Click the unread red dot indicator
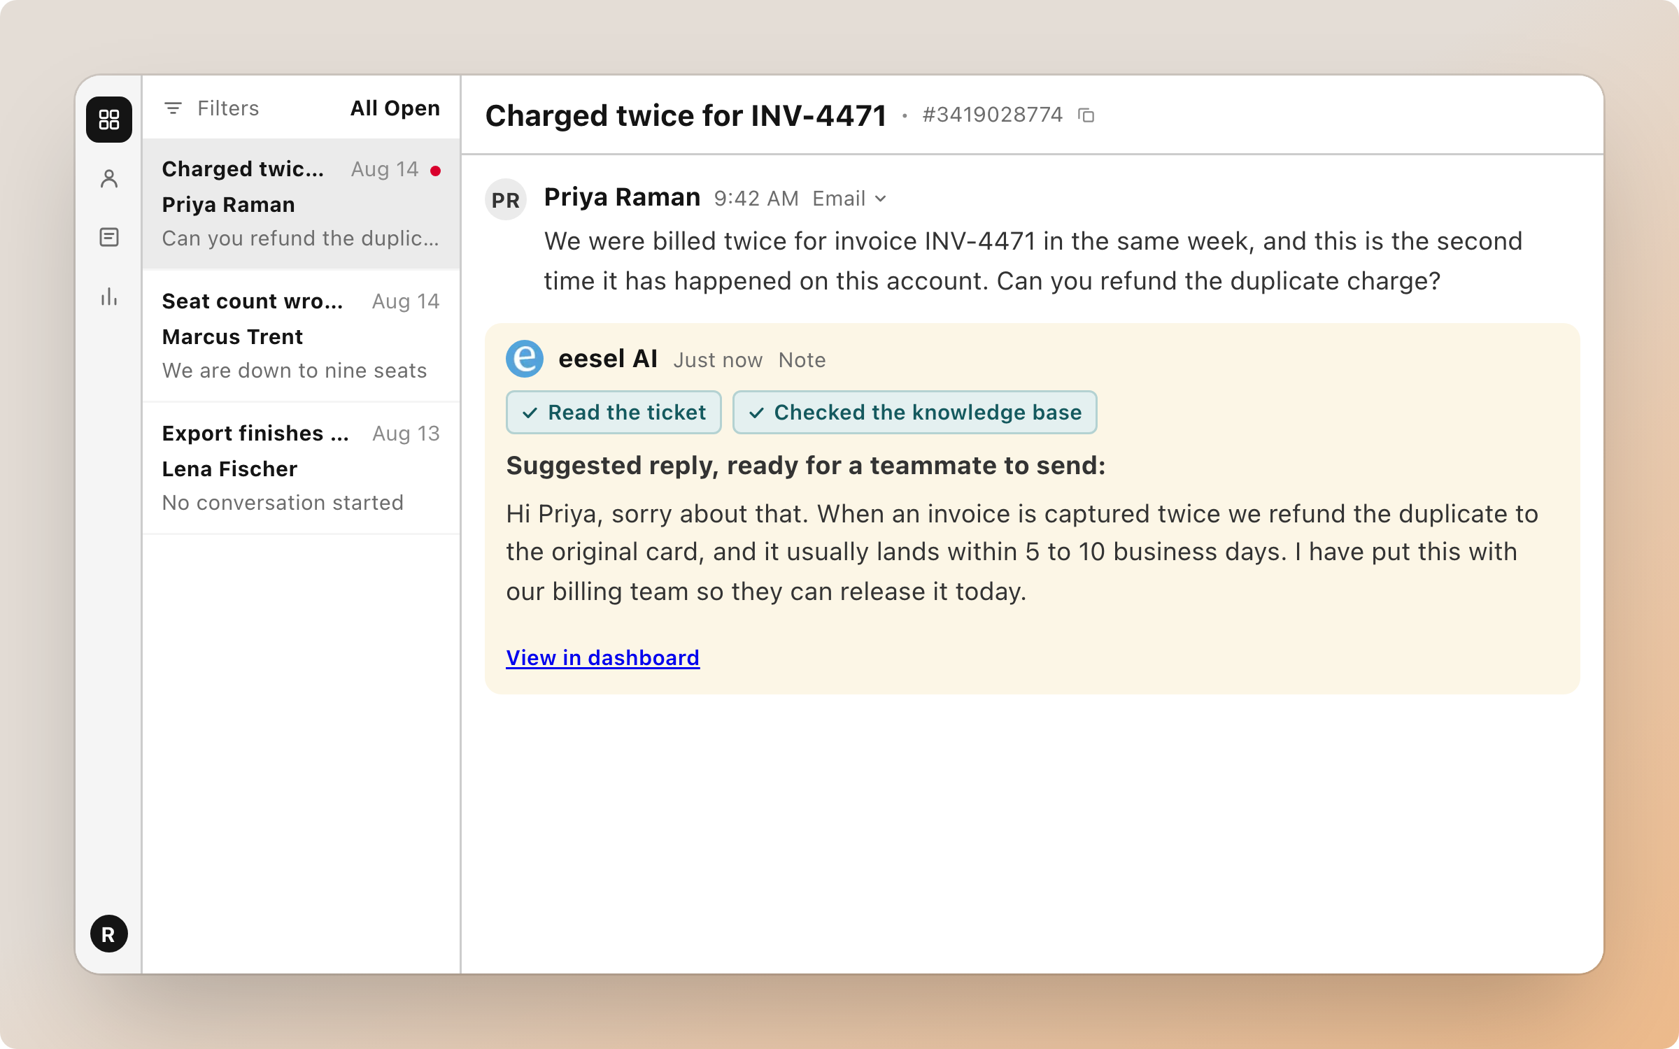1679x1049 pixels. pos(436,171)
